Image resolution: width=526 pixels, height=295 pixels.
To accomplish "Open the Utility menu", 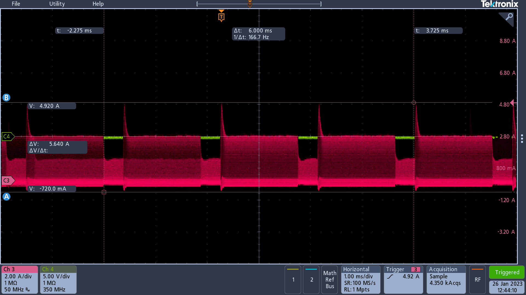I will pos(57,4).
